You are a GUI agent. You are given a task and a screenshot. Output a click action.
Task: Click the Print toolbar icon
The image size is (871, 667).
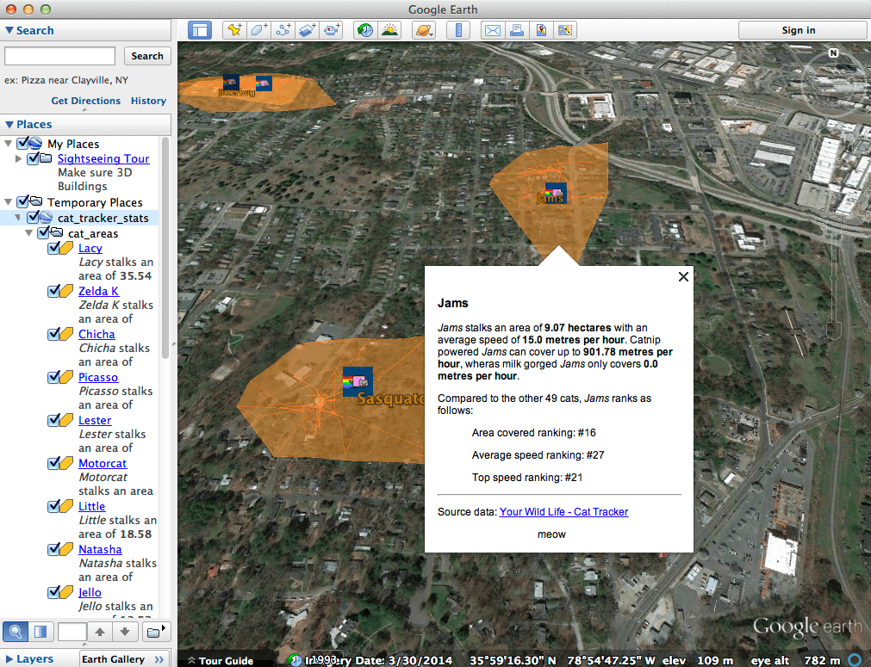pyautogui.click(x=517, y=29)
